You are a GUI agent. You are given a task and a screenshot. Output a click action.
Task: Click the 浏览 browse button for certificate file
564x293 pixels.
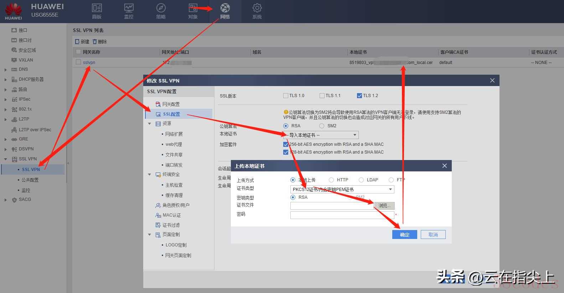tap(384, 206)
